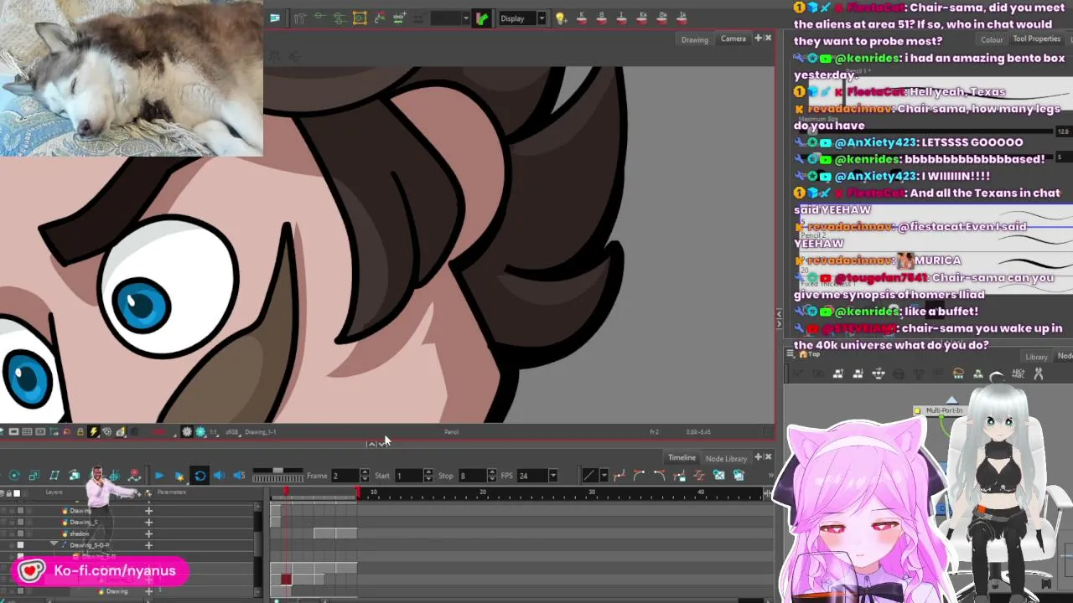Click the cyan render icon in Camera status bar

tap(200, 432)
